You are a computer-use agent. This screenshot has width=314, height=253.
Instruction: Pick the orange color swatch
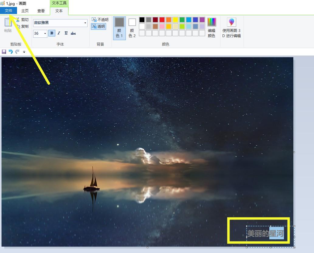[x=169, y=20]
